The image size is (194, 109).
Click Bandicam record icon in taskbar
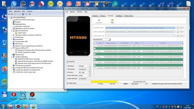click(x=18, y=107)
